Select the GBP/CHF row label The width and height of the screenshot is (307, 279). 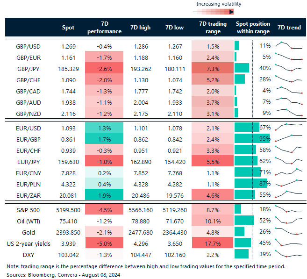pyautogui.click(x=29, y=80)
